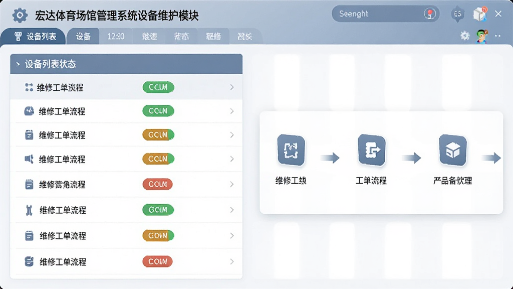
Task: Focus the Seenght search field
Action: (x=386, y=14)
